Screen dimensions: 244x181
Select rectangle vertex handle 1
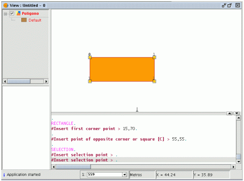[x=154, y=57]
